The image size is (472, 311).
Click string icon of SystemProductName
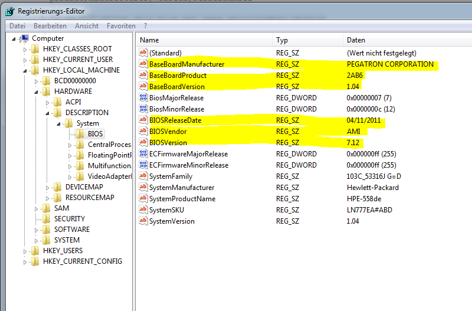point(143,198)
